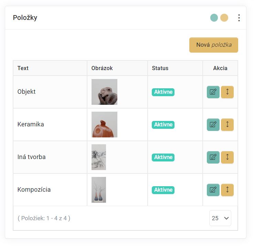This screenshot has width=254, height=247.
Task: Open edit for Iná tvorba row
Action: (213, 157)
